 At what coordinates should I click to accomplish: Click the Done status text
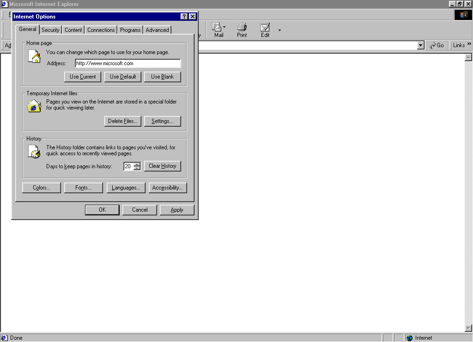16,338
